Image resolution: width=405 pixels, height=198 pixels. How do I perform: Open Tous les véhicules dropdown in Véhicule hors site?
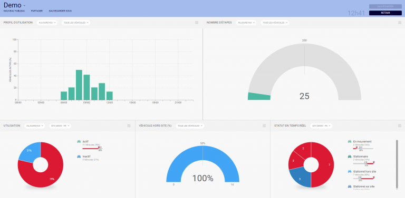pyautogui.click(x=190, y=126)
